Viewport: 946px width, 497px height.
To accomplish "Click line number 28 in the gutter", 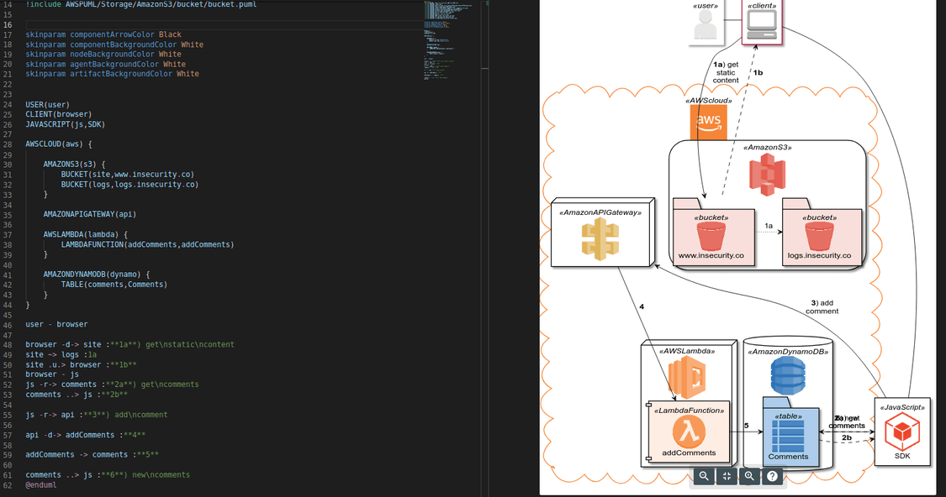I will click(8, 144).
